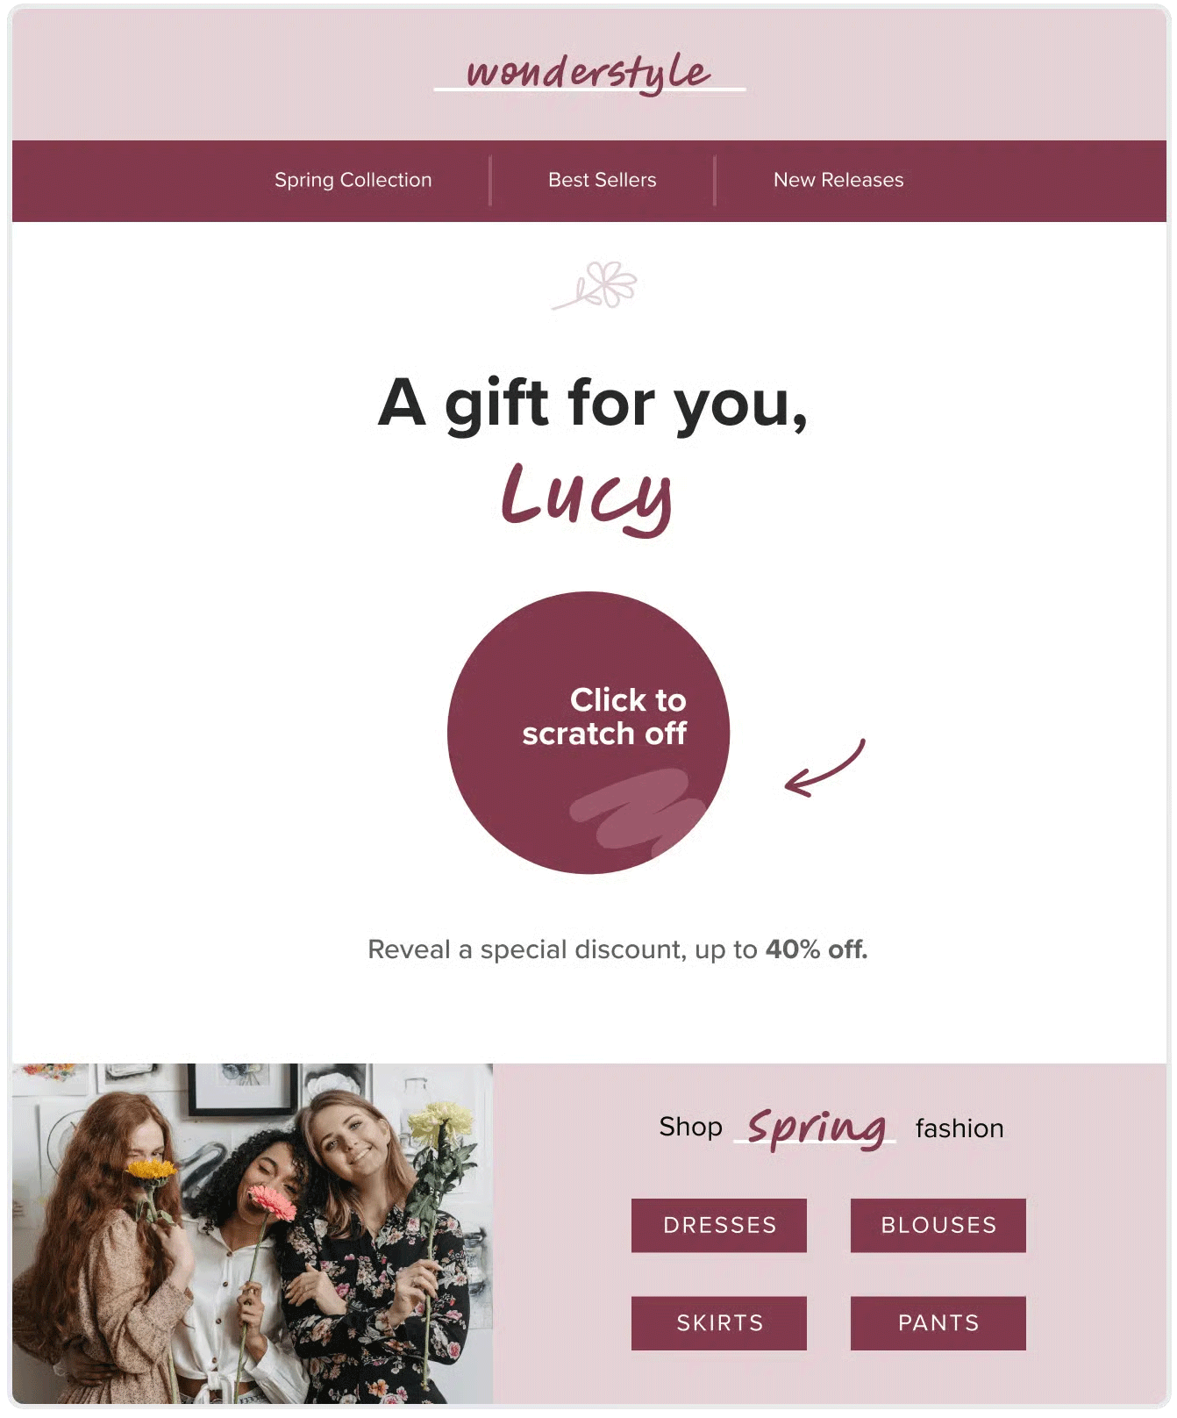The image size is (1177, 1418).
Task: Click the handwritten "Spring" word graphic
Action: pos(816,1128)
